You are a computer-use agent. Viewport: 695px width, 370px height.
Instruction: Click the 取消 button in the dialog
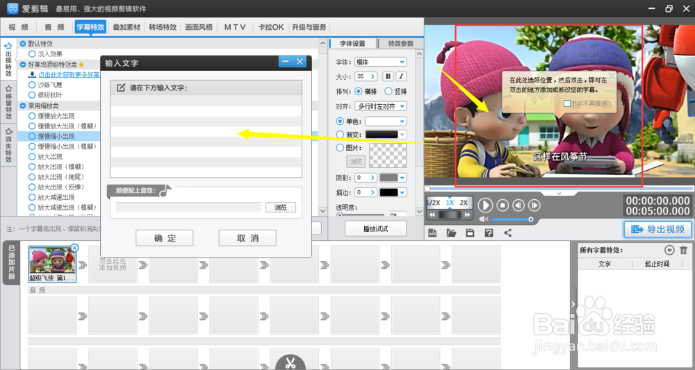click(x=247, y=238)
